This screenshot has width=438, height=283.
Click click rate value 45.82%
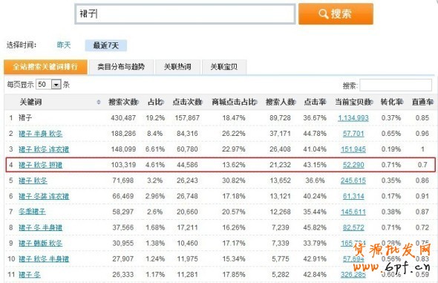coord(315,228)
